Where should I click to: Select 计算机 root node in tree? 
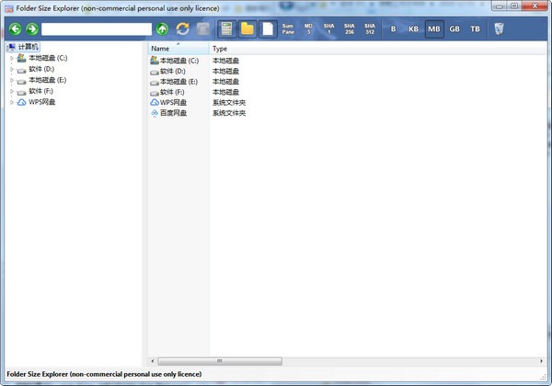point(29,47)
